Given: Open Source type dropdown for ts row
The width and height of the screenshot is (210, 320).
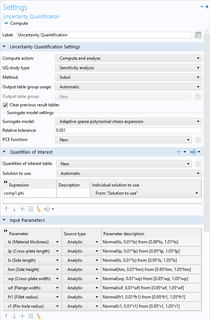Looking at the screenshot, I should (x=82, y=242).
